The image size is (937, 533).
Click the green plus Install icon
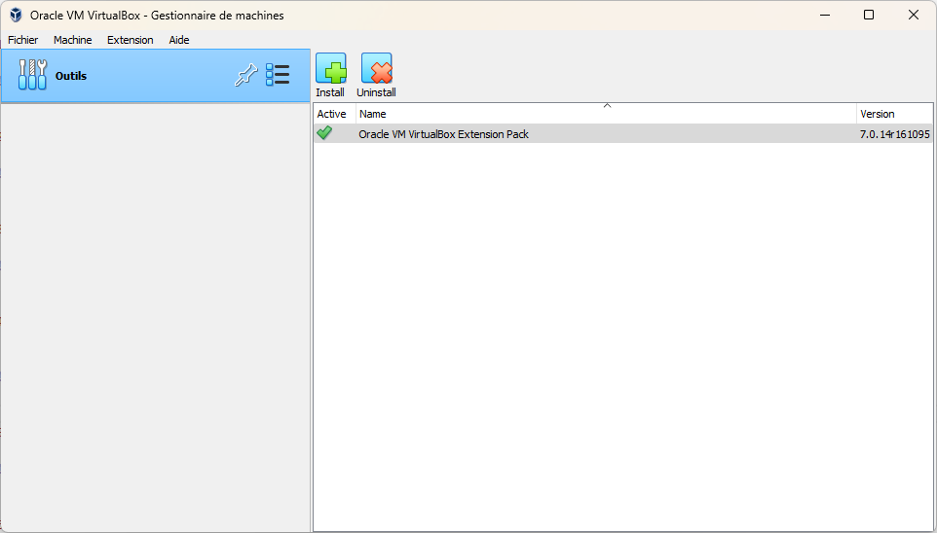coord(330,69)
